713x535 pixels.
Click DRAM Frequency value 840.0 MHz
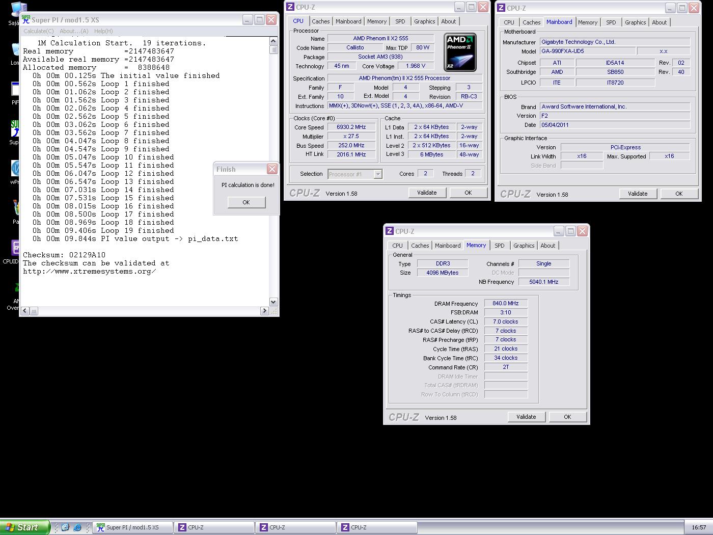point(506,303)
